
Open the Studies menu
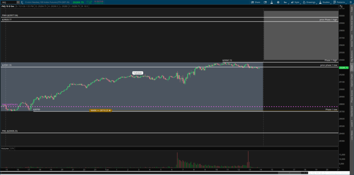pyautogui.click(x=324, y=2)
